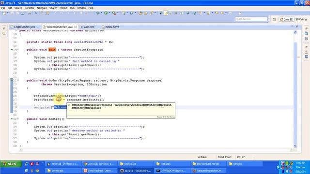Open the Refactor menu
Screen dimensions: 310x174
tap(30, 8)
